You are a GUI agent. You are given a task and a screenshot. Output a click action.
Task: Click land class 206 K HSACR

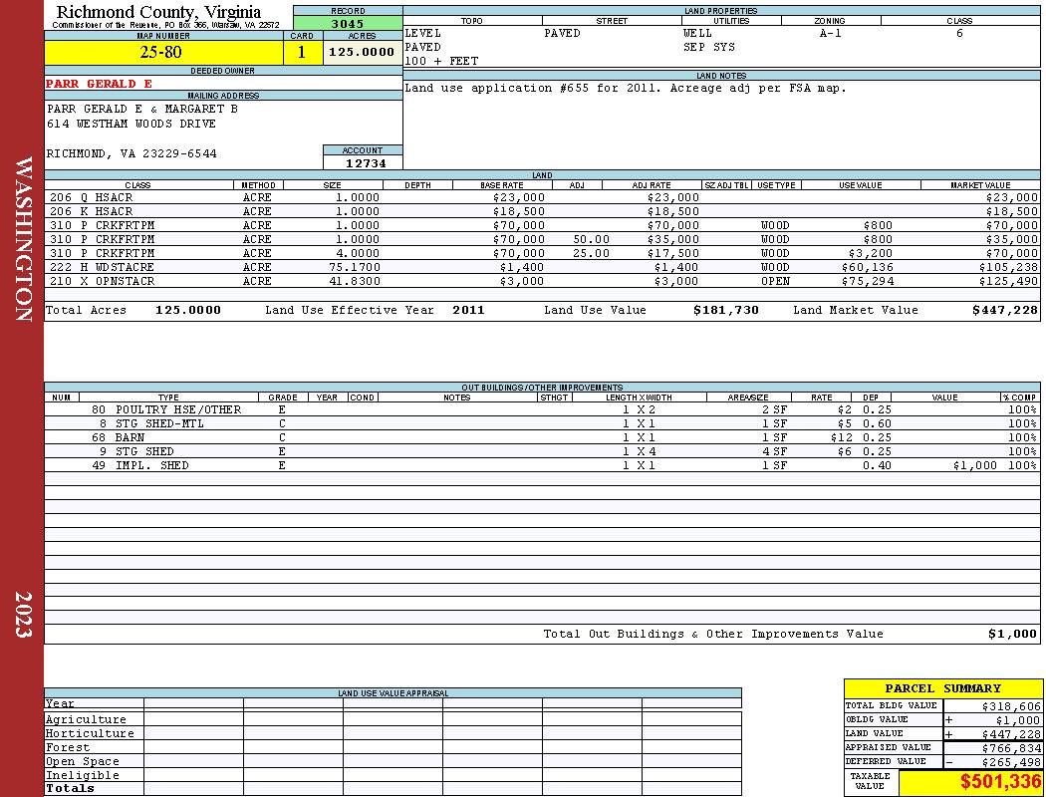point(92,211)
